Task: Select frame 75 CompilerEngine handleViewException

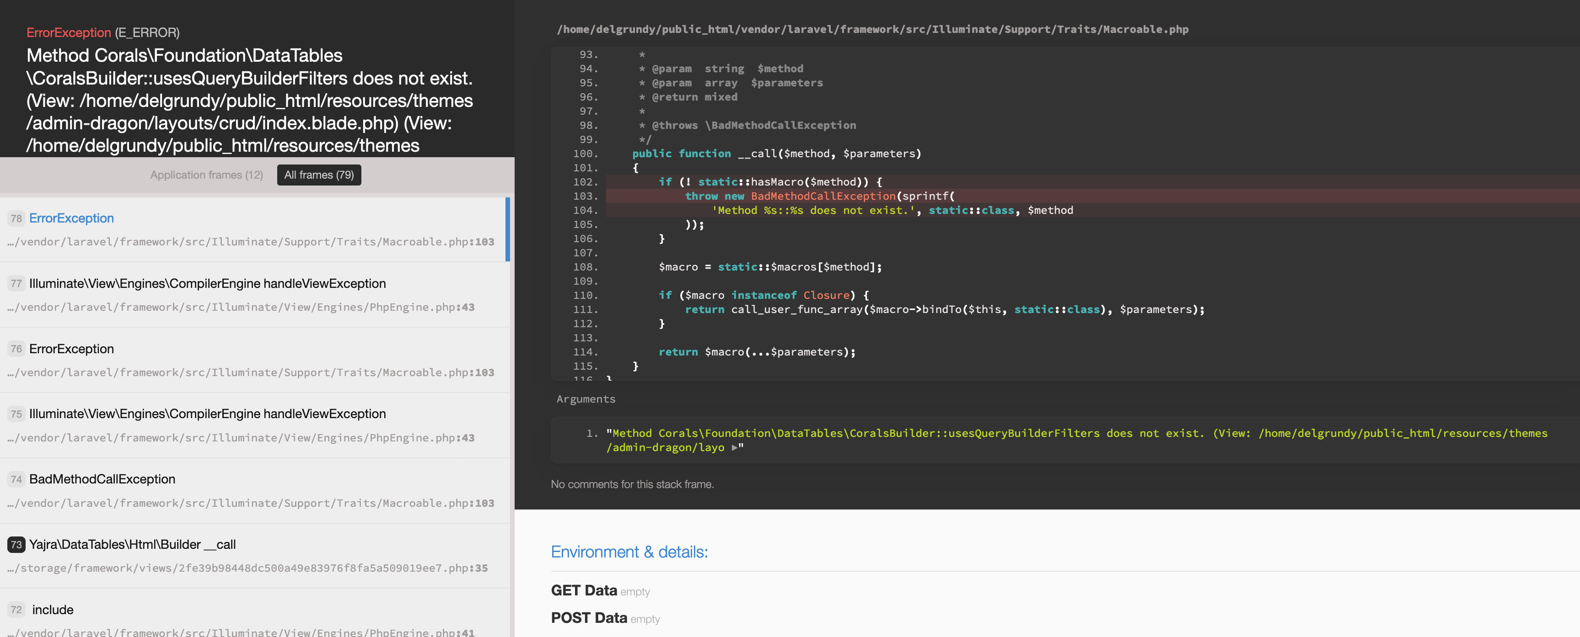Action: tap(255, 425)
